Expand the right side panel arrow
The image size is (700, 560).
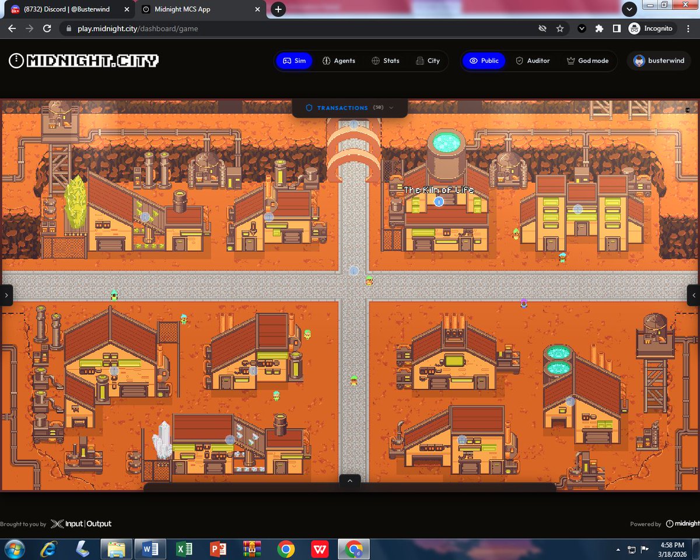coord(694,295)
